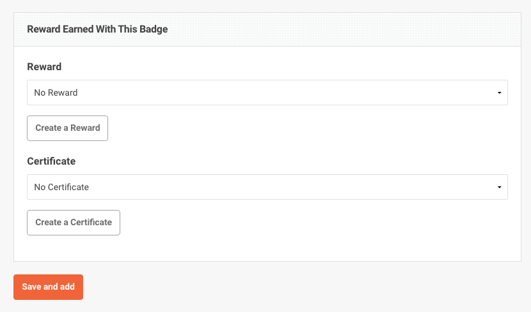Click the Reward Earned With This Badge heading

97,29
